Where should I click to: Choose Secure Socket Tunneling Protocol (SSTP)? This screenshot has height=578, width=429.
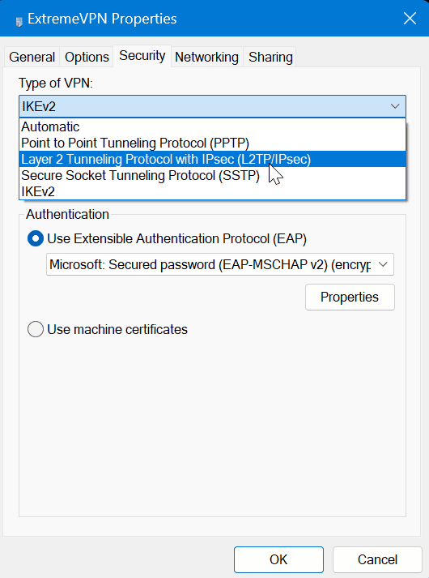[x=212, y=175]
